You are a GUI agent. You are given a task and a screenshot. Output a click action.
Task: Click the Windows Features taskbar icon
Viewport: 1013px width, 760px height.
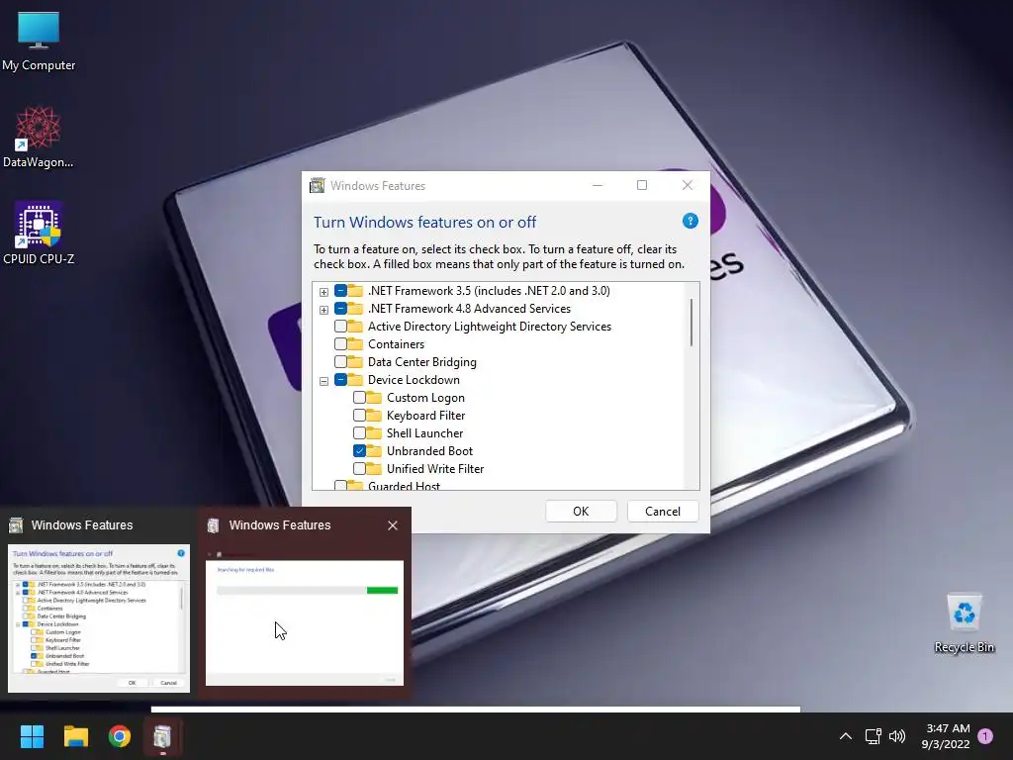point(163,736)
